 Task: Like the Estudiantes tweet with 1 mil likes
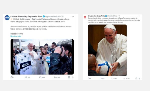(x=112, y=79)
